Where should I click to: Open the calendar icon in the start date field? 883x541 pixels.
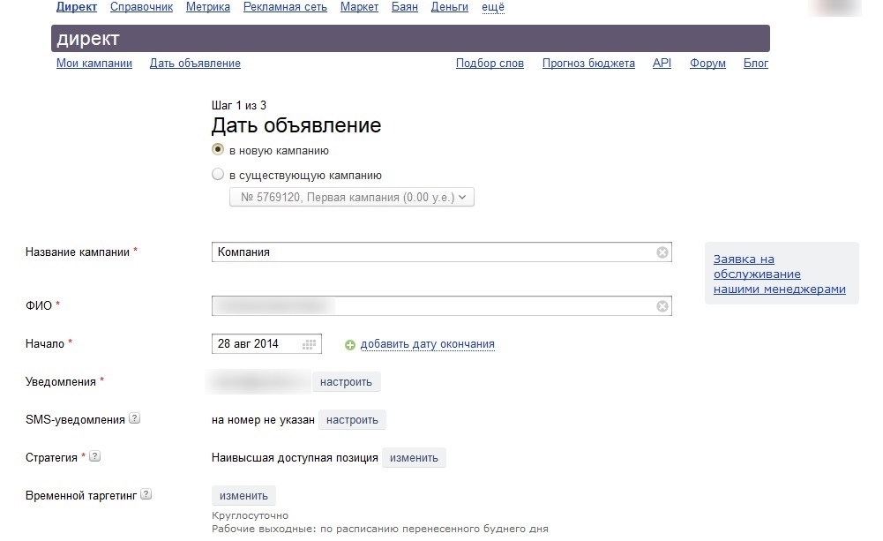pos(309,344)
